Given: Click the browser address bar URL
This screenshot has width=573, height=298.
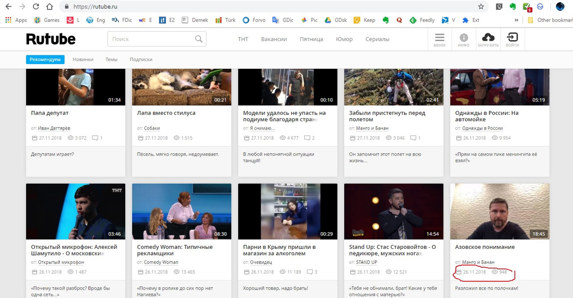Looking at the screenshot, I should coord(95,7).
